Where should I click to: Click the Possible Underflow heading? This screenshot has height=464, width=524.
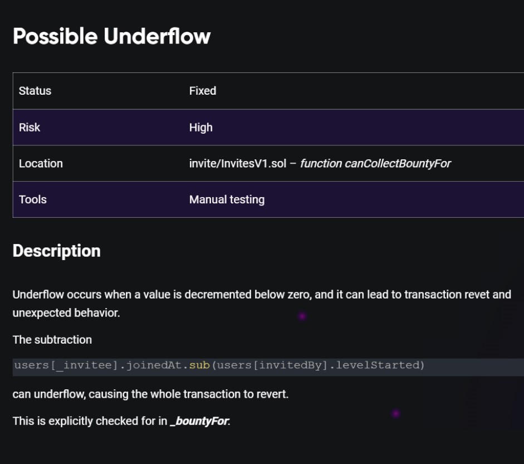pos(111,36)
